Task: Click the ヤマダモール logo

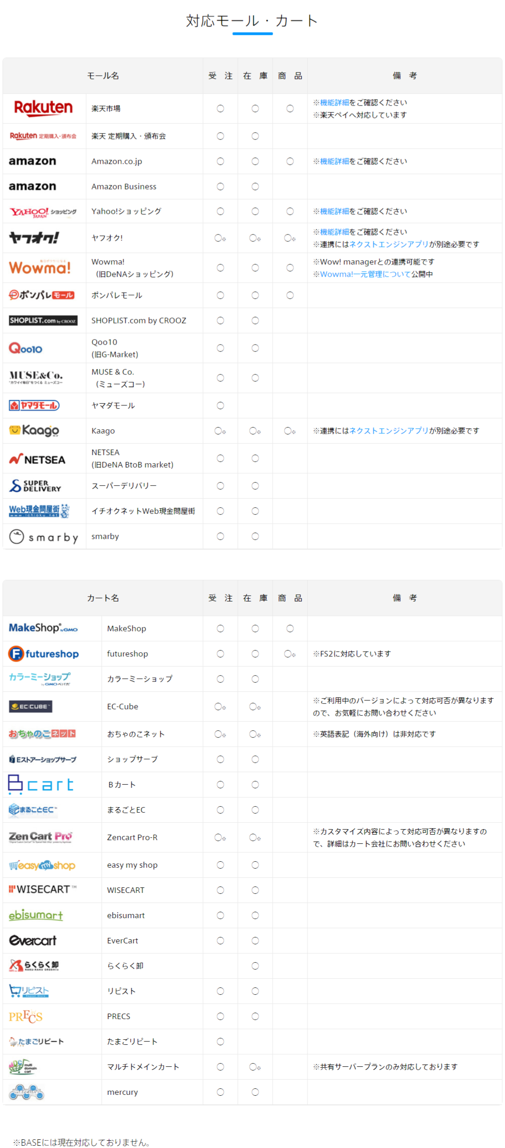Action: [34, 406]
